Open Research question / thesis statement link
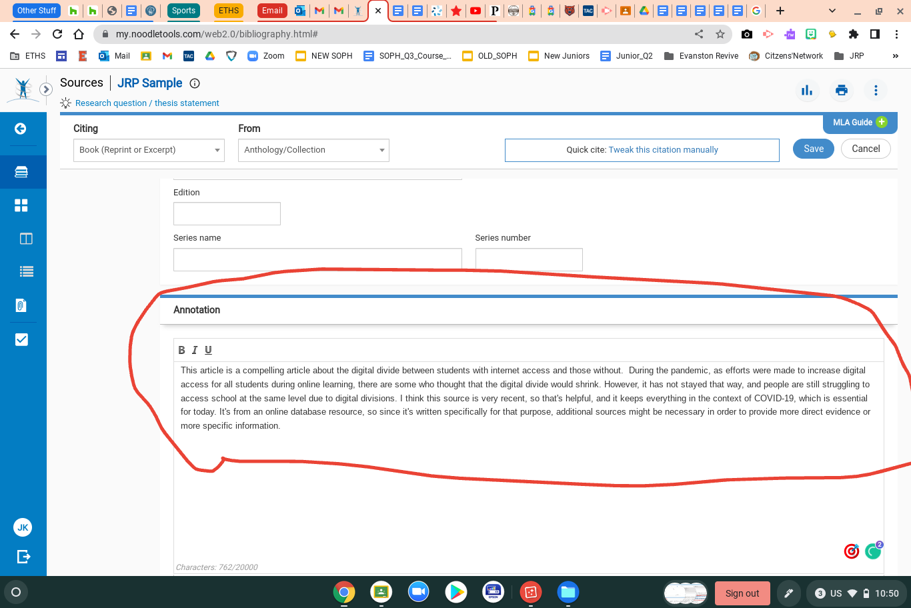This screenshot has height=608, width=911. click(147, 103)
